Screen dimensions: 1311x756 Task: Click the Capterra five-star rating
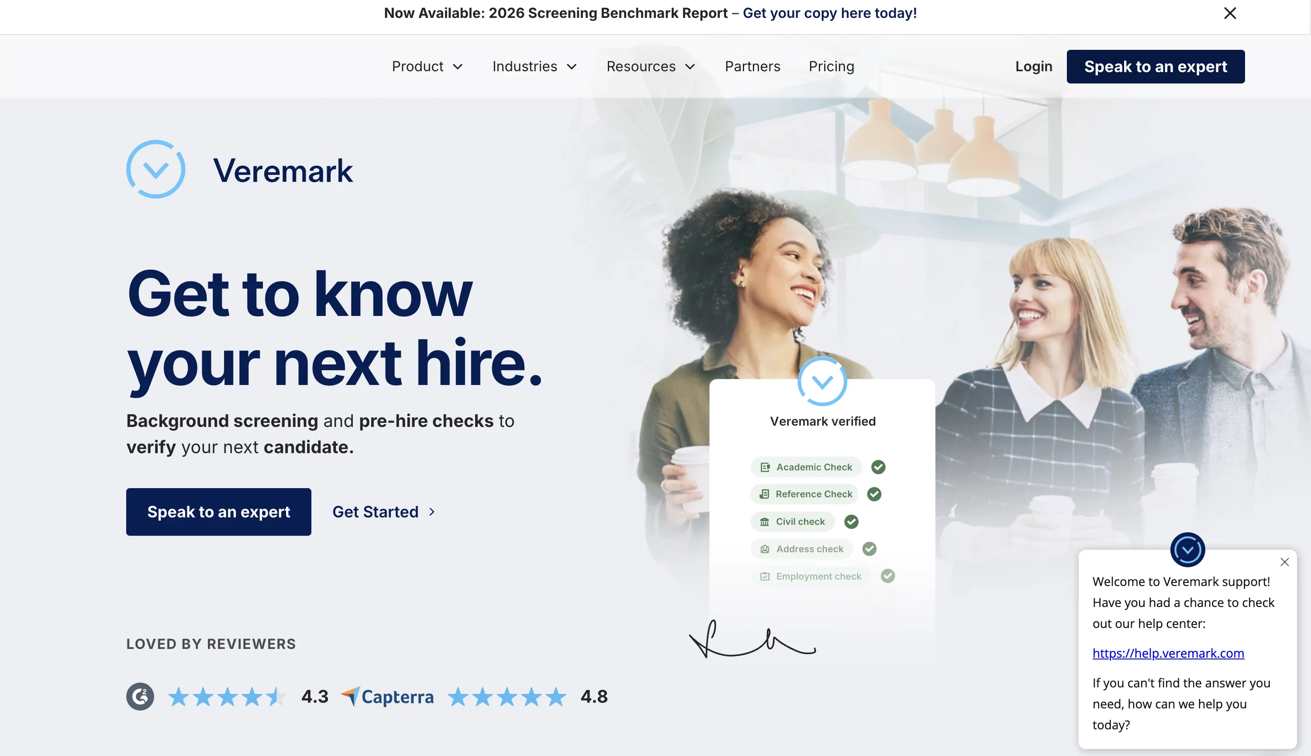[x=507, y=696]
